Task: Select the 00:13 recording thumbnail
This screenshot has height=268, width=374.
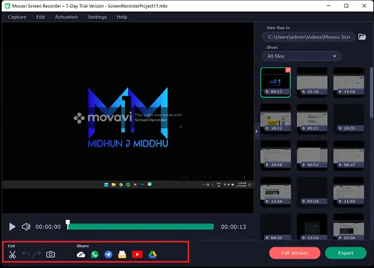Action: pos(275,82)
